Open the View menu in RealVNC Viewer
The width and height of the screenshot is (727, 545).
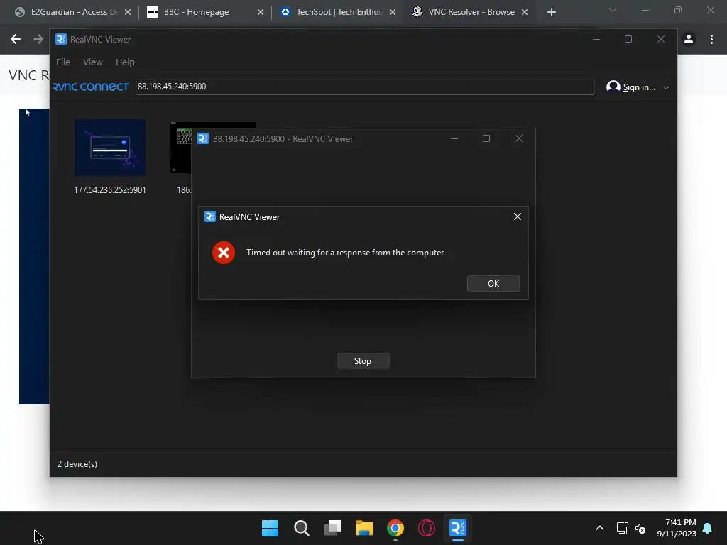(93, 62)
